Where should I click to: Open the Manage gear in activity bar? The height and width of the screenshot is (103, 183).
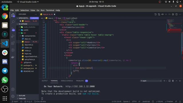(13, 96)
